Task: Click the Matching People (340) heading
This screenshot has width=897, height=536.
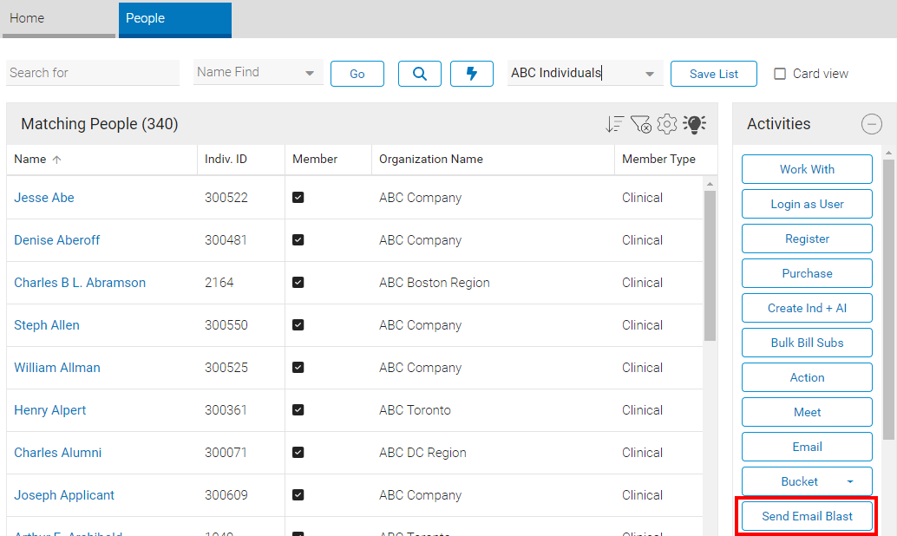Action: [x=100, y=123]
